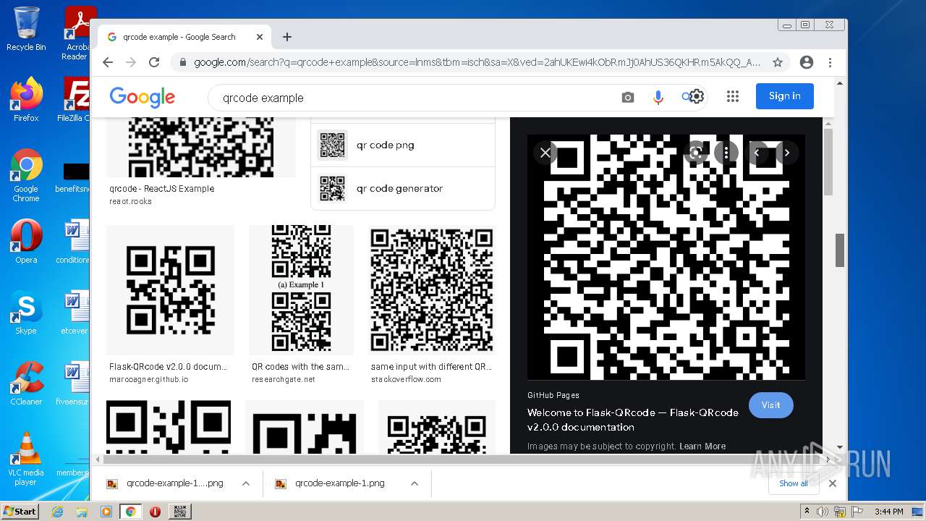Viewport: 926px width, 521px height.
Task: Search inside image with lens icon
Action: (696, 153)
